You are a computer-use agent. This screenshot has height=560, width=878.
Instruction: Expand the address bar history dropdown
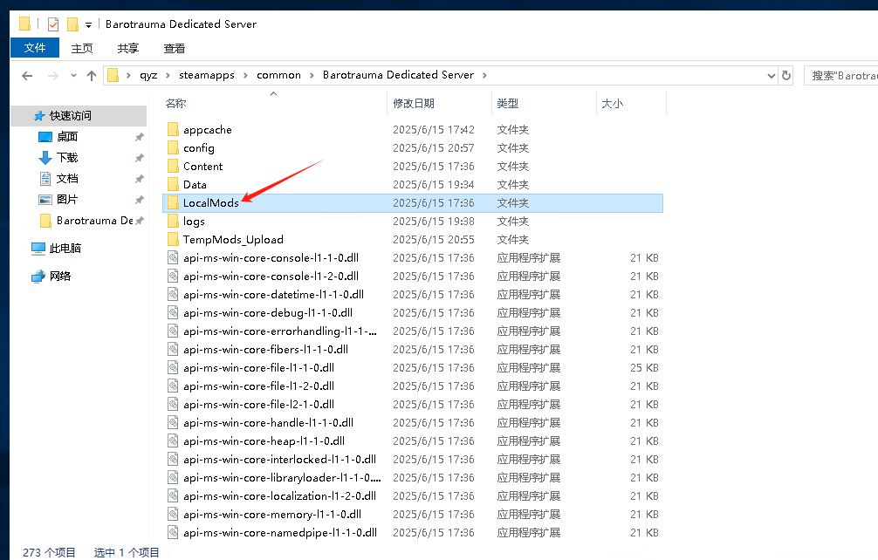(x=771, y=76)
